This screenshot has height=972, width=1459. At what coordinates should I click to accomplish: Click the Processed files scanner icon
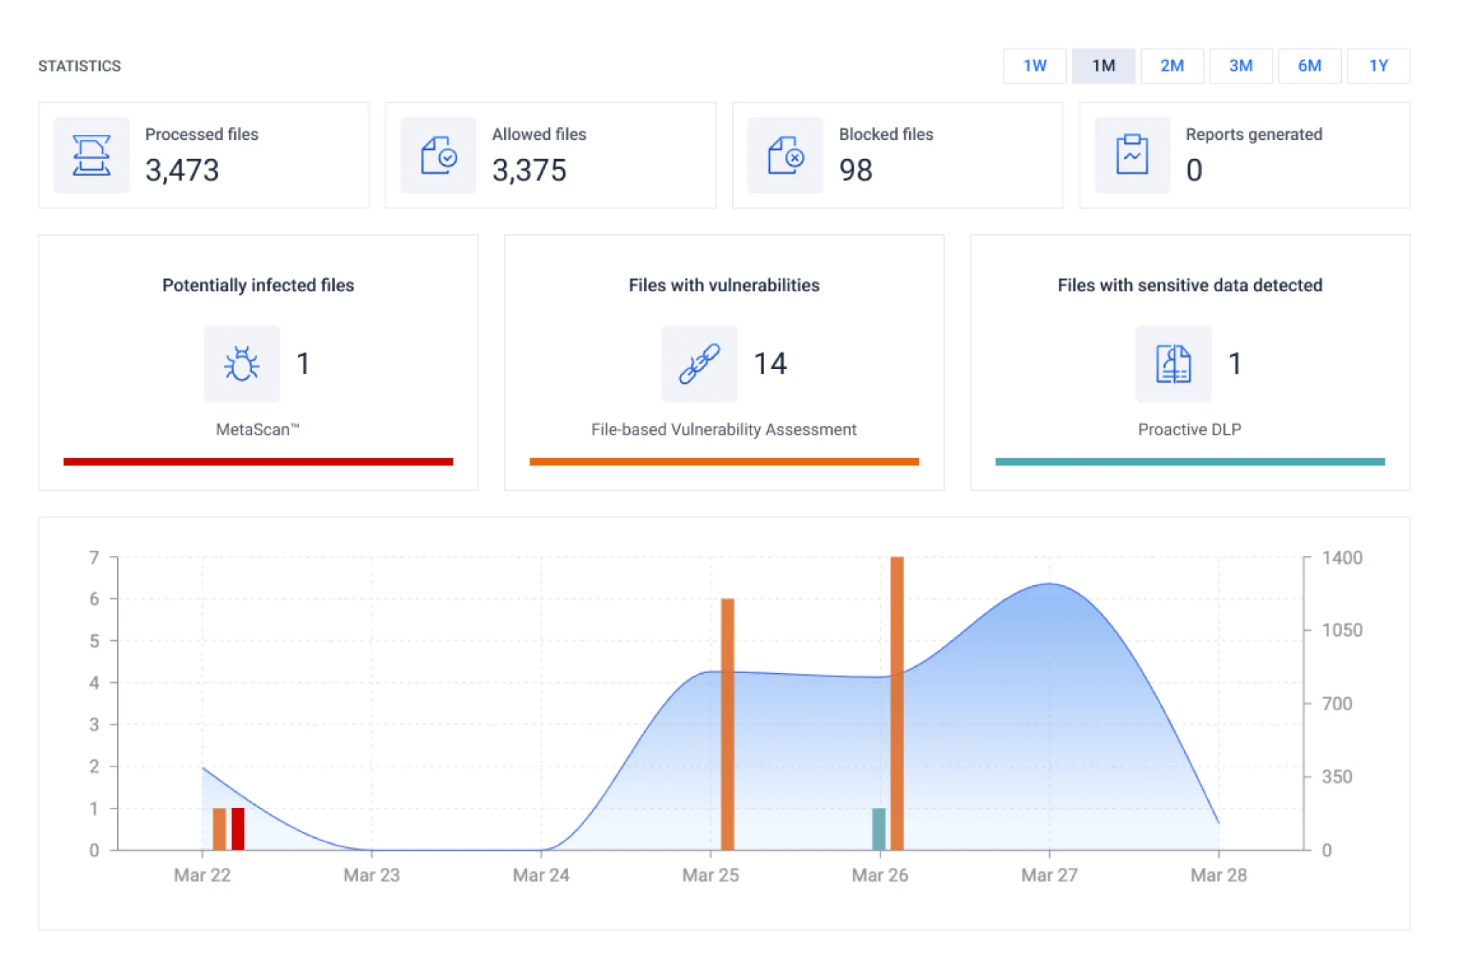(x=91, y=155)
